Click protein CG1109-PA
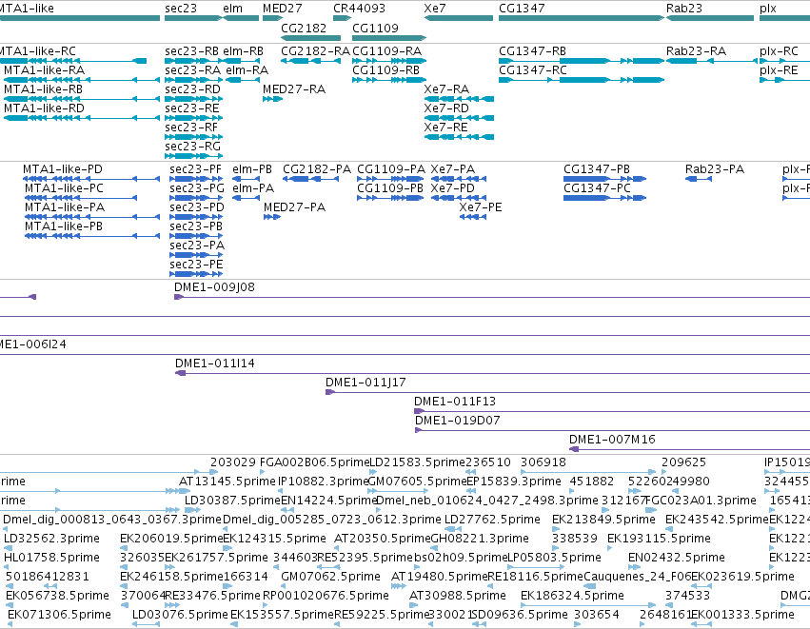 coord(390,179)
